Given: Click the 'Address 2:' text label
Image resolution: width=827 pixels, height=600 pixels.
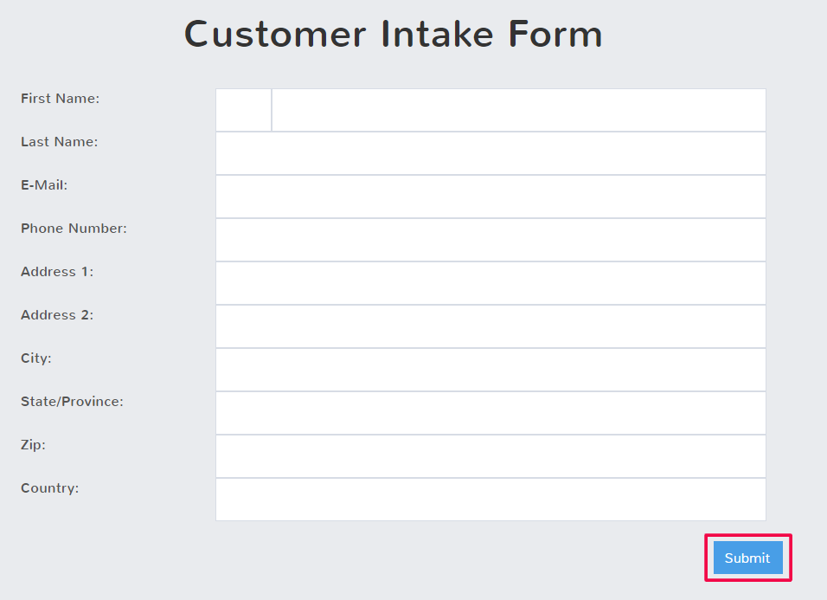Looking at the screenshot, I should click(x=57, y=315).
